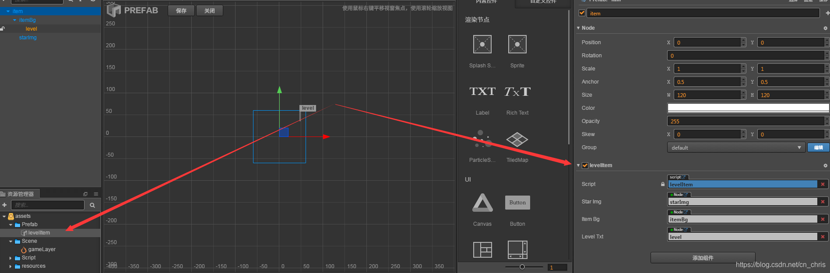
Task: Select the itemBg node in hierarchy
Action: pyautogui.click(x=27, y=20)
